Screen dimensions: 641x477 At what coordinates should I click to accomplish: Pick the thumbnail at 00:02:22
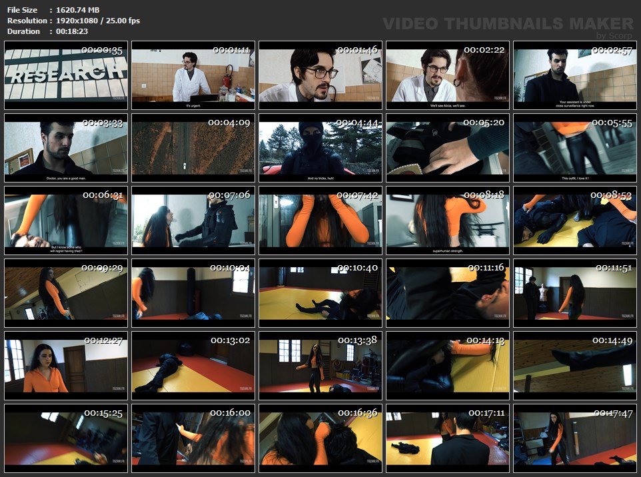click(448, 75)
